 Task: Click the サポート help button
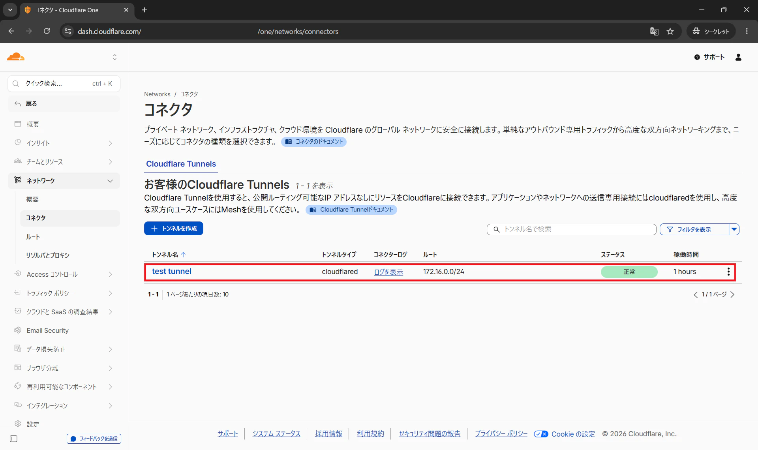tap(709, 57)
